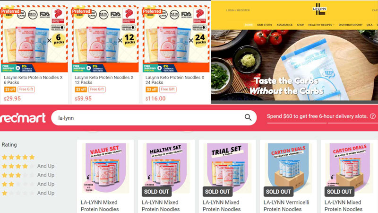The image size is (378, 213).
Task: Open the Value Set product thumbnail
Action: 105,168
